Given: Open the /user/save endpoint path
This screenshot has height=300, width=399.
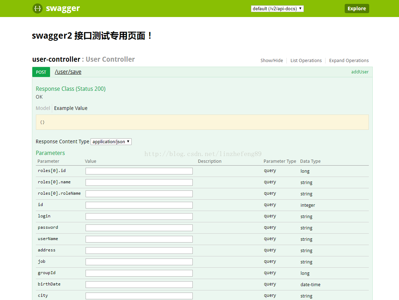Looking at the screenshot, I should pos(68,72).
